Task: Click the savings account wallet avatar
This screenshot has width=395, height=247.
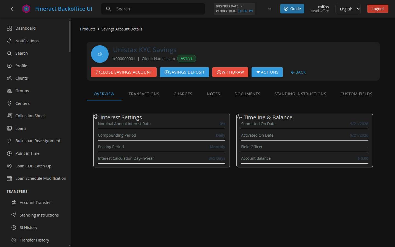Action: coord(100,54)
